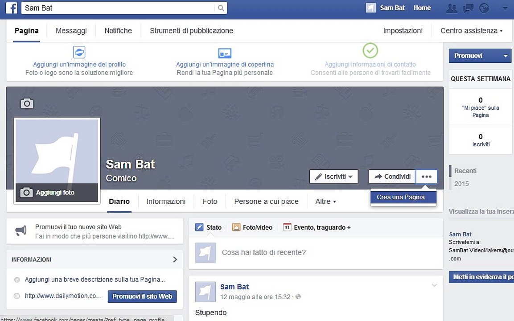Viewport: 514px width, 321px height.
Task: Click the calendar Evento icon
Action: (x=287, y=227)
